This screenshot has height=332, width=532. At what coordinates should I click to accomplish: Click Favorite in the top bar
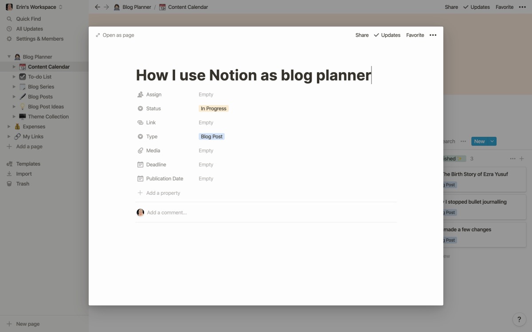[x=505, y=7]
